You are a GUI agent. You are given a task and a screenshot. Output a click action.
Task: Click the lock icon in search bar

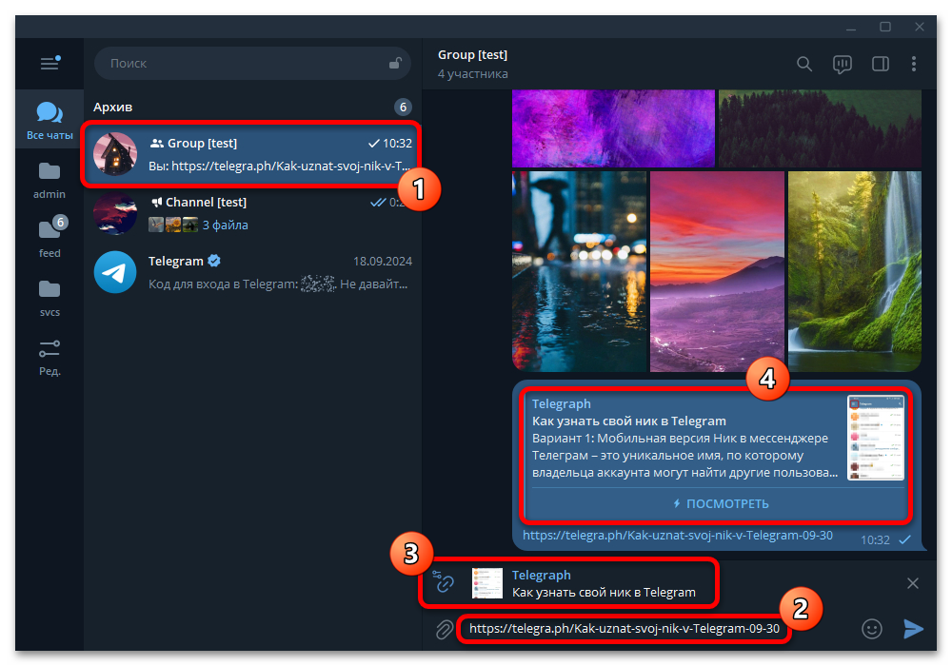pos(395,63)
